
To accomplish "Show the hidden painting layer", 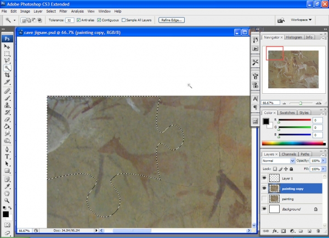I will [x=264, y=199].
